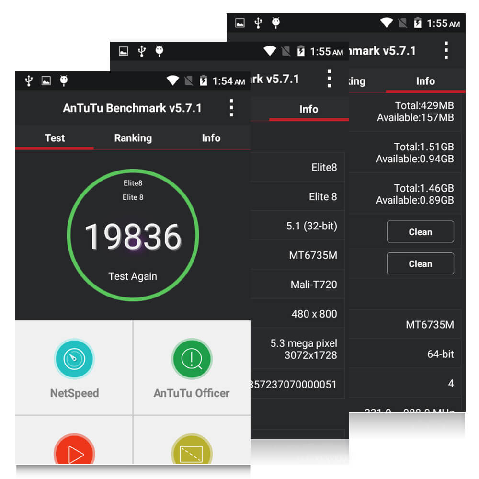Tap the 5.3 mega pixel row
The width and height of the screenshot is (479, 479).
(x=297, y=349)
